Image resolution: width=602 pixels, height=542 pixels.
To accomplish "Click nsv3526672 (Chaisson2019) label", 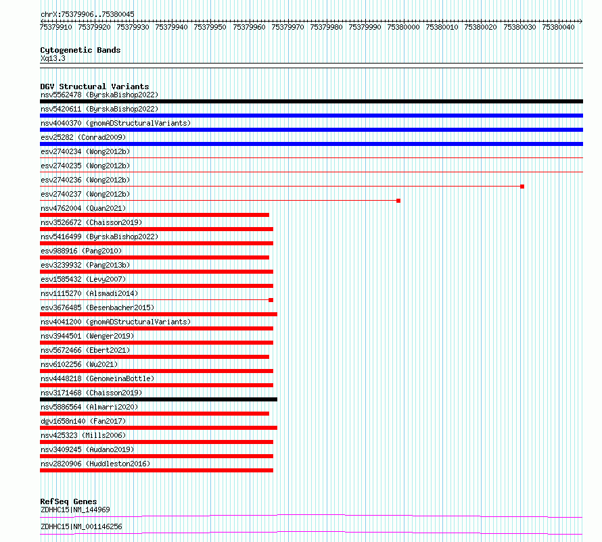I will click(91, 222).
